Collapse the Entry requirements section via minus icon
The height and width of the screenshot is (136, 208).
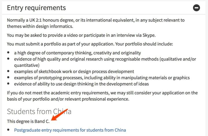point(196,8)
